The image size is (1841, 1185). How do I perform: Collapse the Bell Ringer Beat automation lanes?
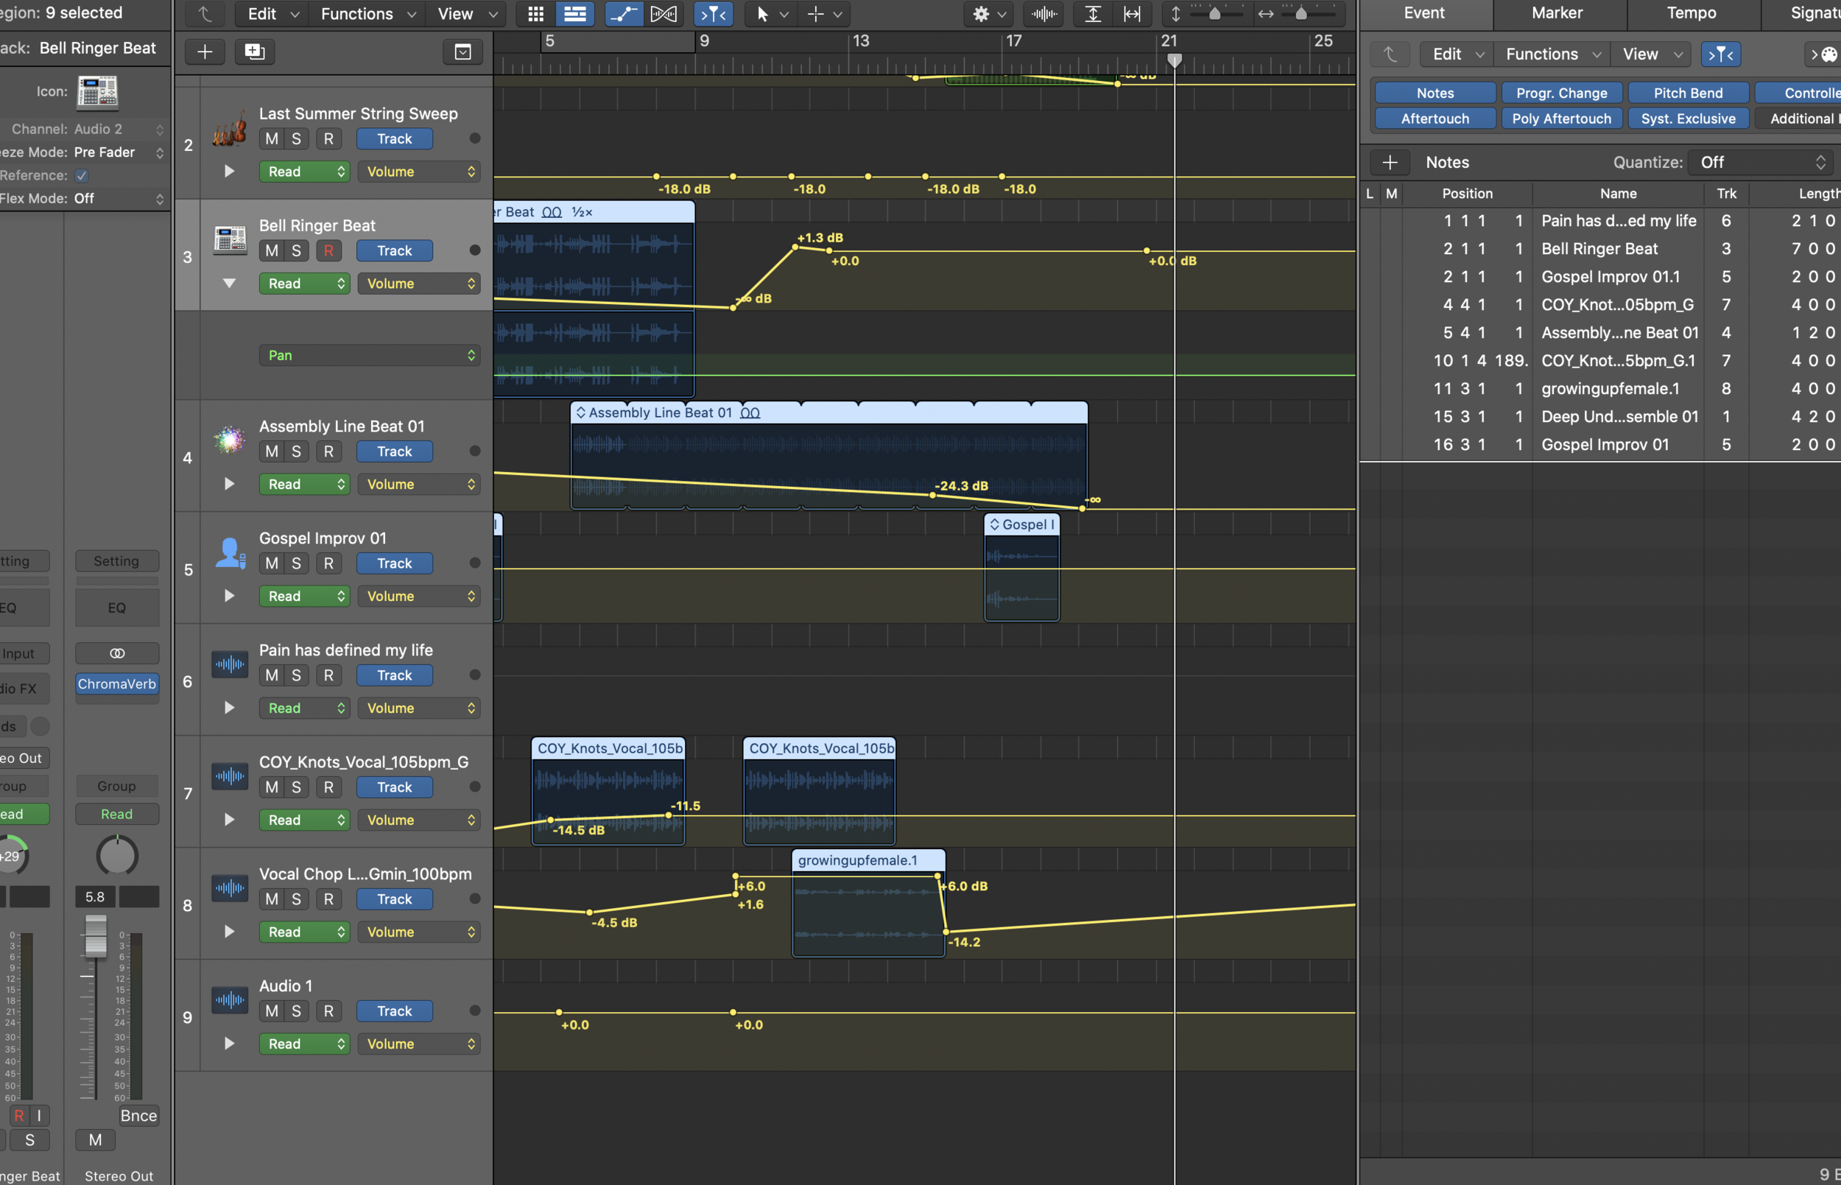click(x=228, y=283)
